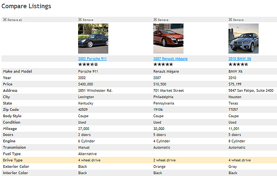Click the $400,000 price cell
The height and width of the screenshot is (176, 277).
pyautogui.click(x=85, y=84)
